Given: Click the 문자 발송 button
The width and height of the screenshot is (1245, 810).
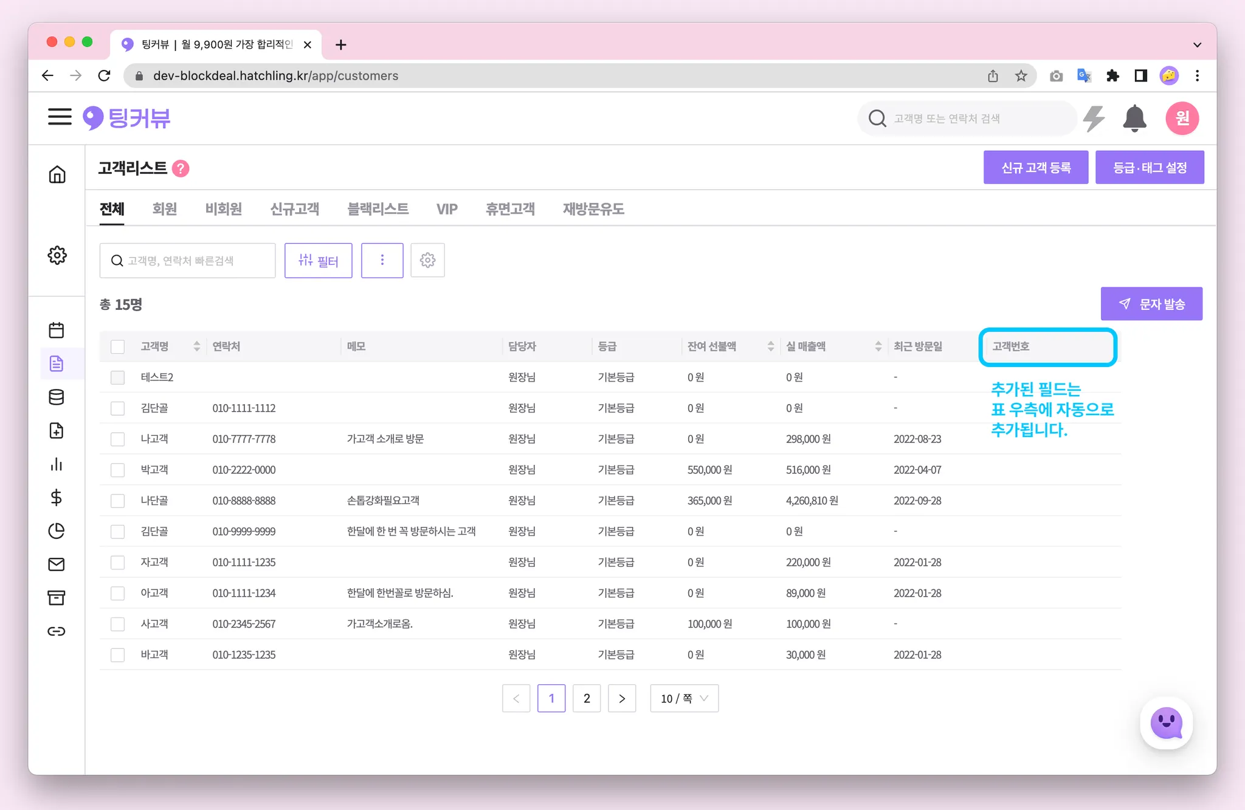Looking at the screenshot, I should (1151, 304).
